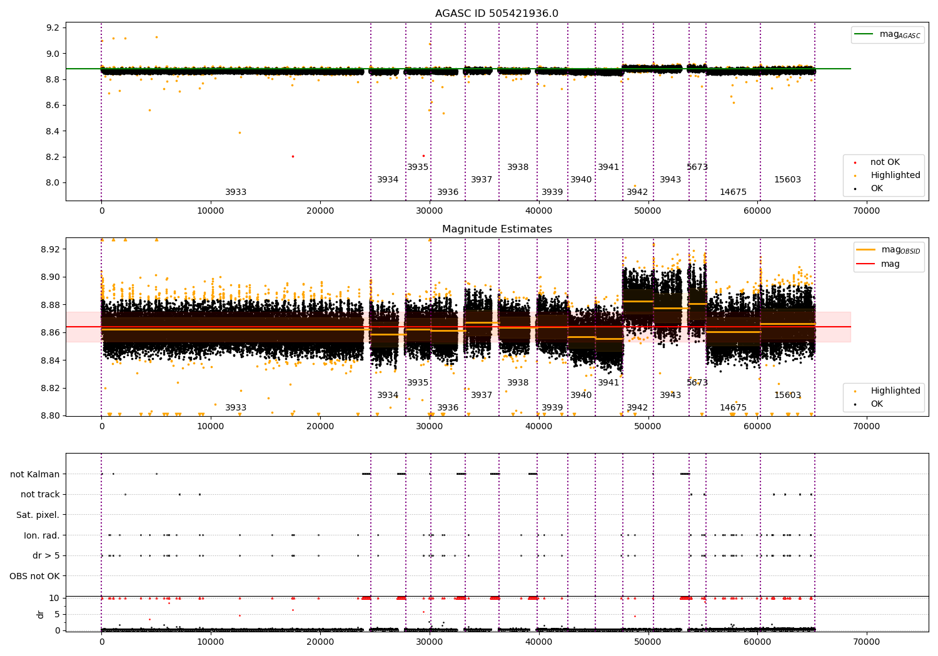The height and width of the screenshot is (656, 938).
Task: Click obsid label 15603 in the top plot
Action: pyautogui.click(x=787, y=180)
